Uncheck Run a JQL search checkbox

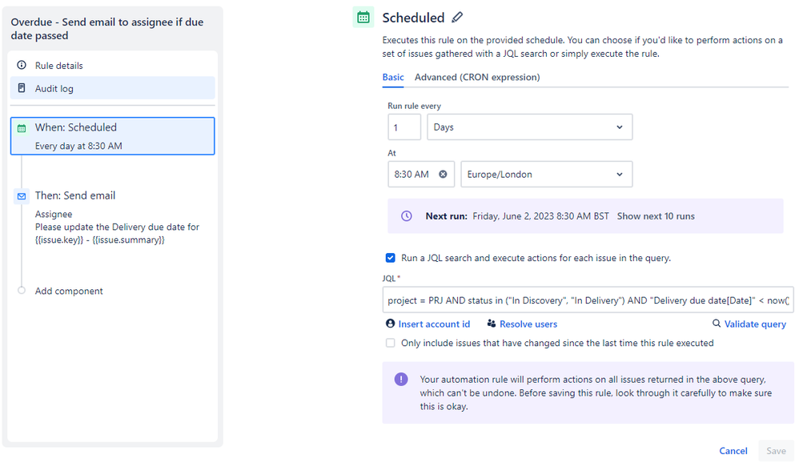coord(391,258)
